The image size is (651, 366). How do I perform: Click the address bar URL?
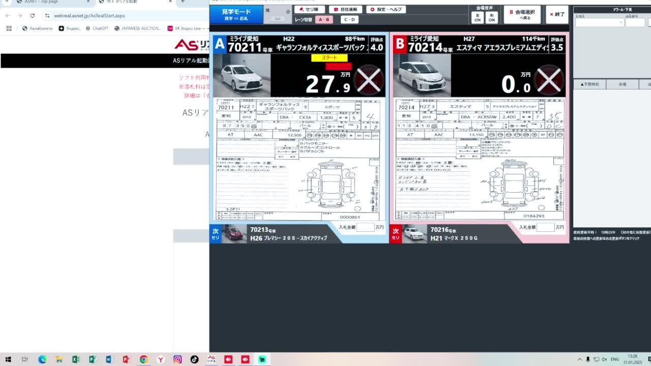pyautogui.click(x=90, y=16)
